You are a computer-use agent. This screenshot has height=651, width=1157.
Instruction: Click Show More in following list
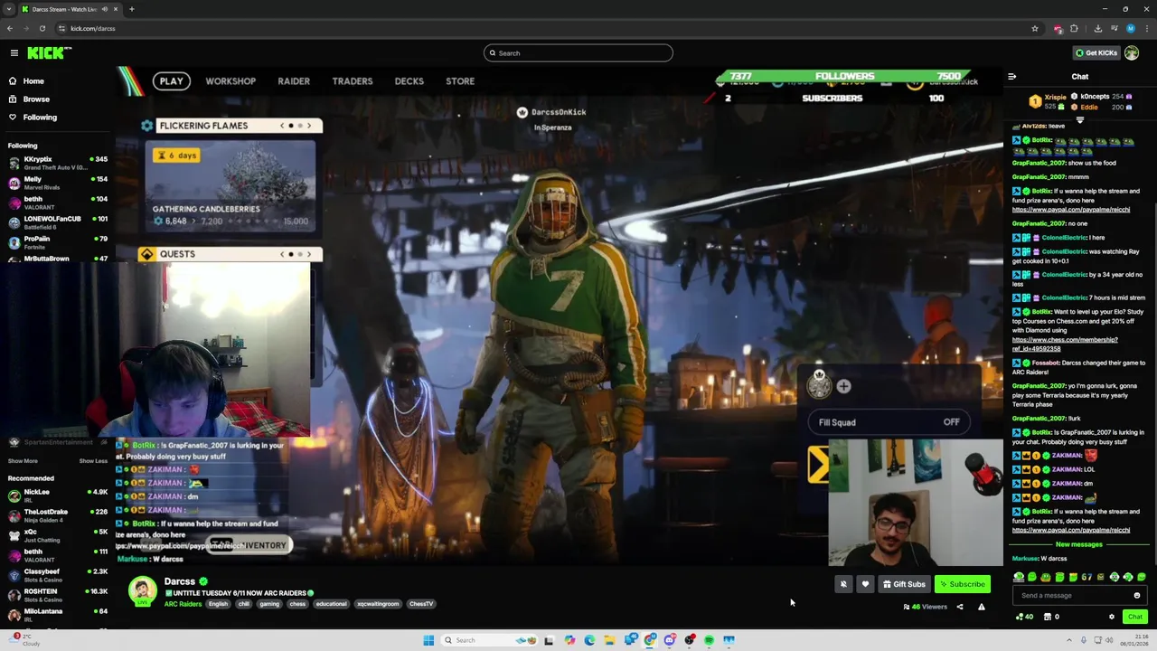pyautogui.click(x=23, y=461)
